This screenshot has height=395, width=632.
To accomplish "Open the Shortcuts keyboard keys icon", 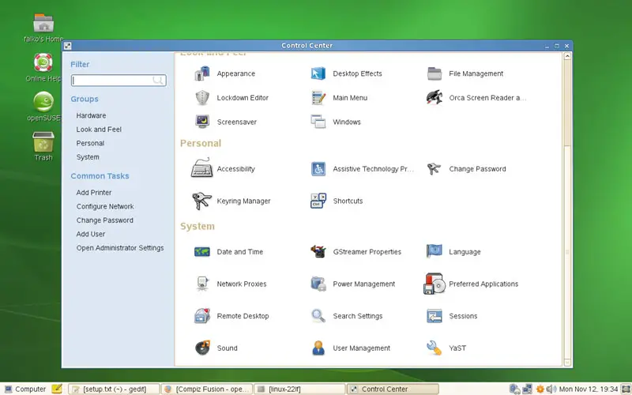I will pyautogui.click(x=318, y=201).
